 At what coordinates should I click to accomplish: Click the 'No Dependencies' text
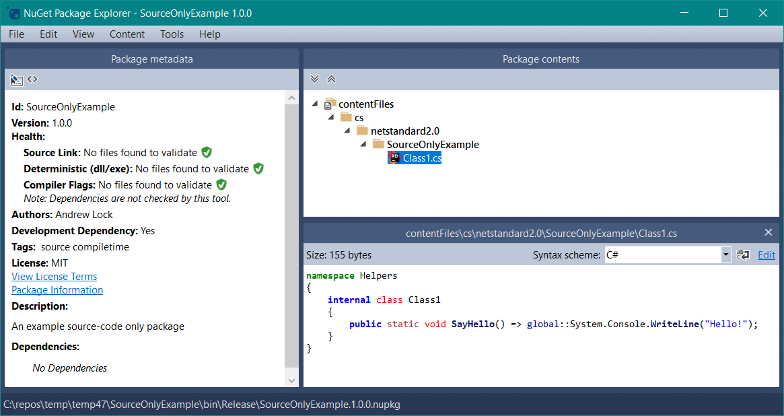pos(69,368)
